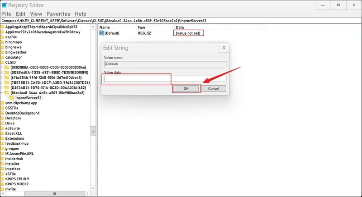The image size is (362, 197).
Task: Open the View menu
Action: pyautogui.click(x=36, y=14)
